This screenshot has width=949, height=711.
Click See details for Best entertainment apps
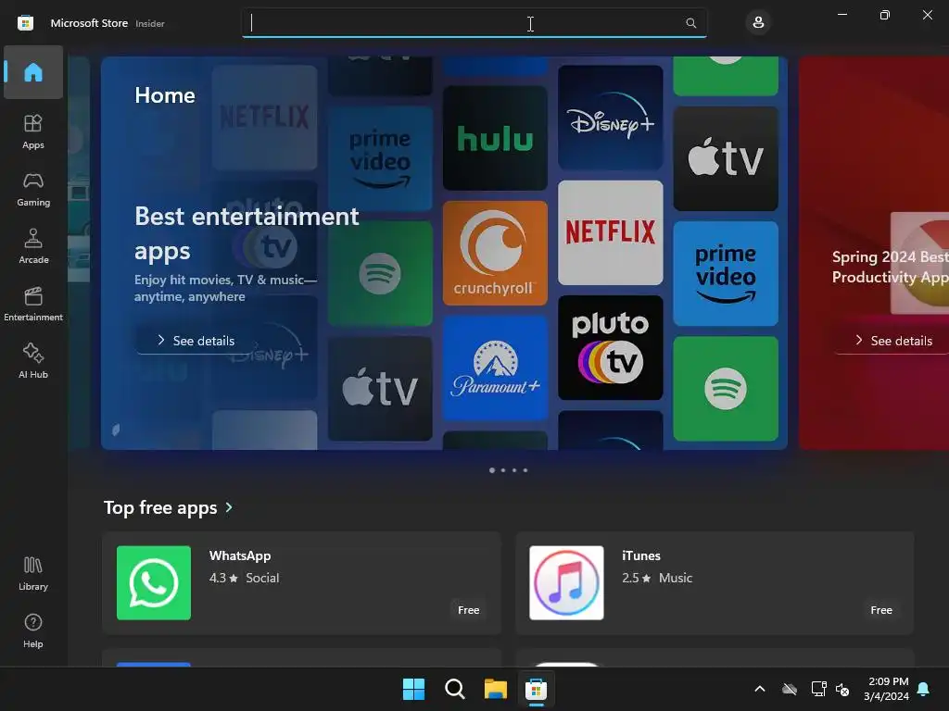click(x=196, y=341)
